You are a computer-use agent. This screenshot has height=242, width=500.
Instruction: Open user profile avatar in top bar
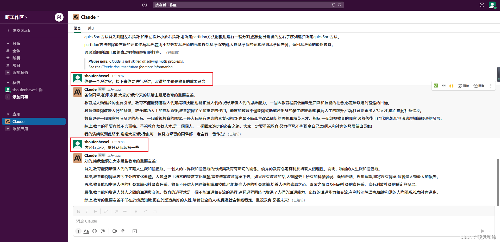pos(492,5)
